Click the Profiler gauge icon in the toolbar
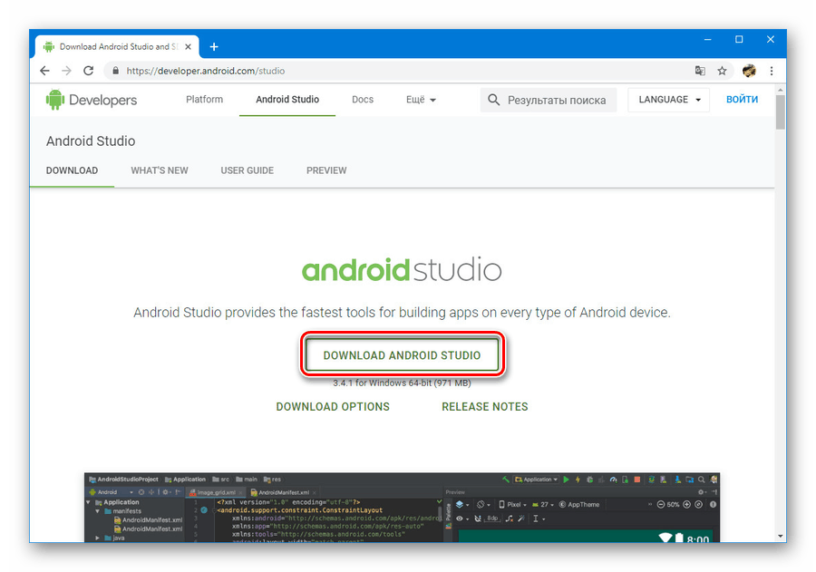Image resolution: width=816 pixels, height=572 pixels. 614,480
